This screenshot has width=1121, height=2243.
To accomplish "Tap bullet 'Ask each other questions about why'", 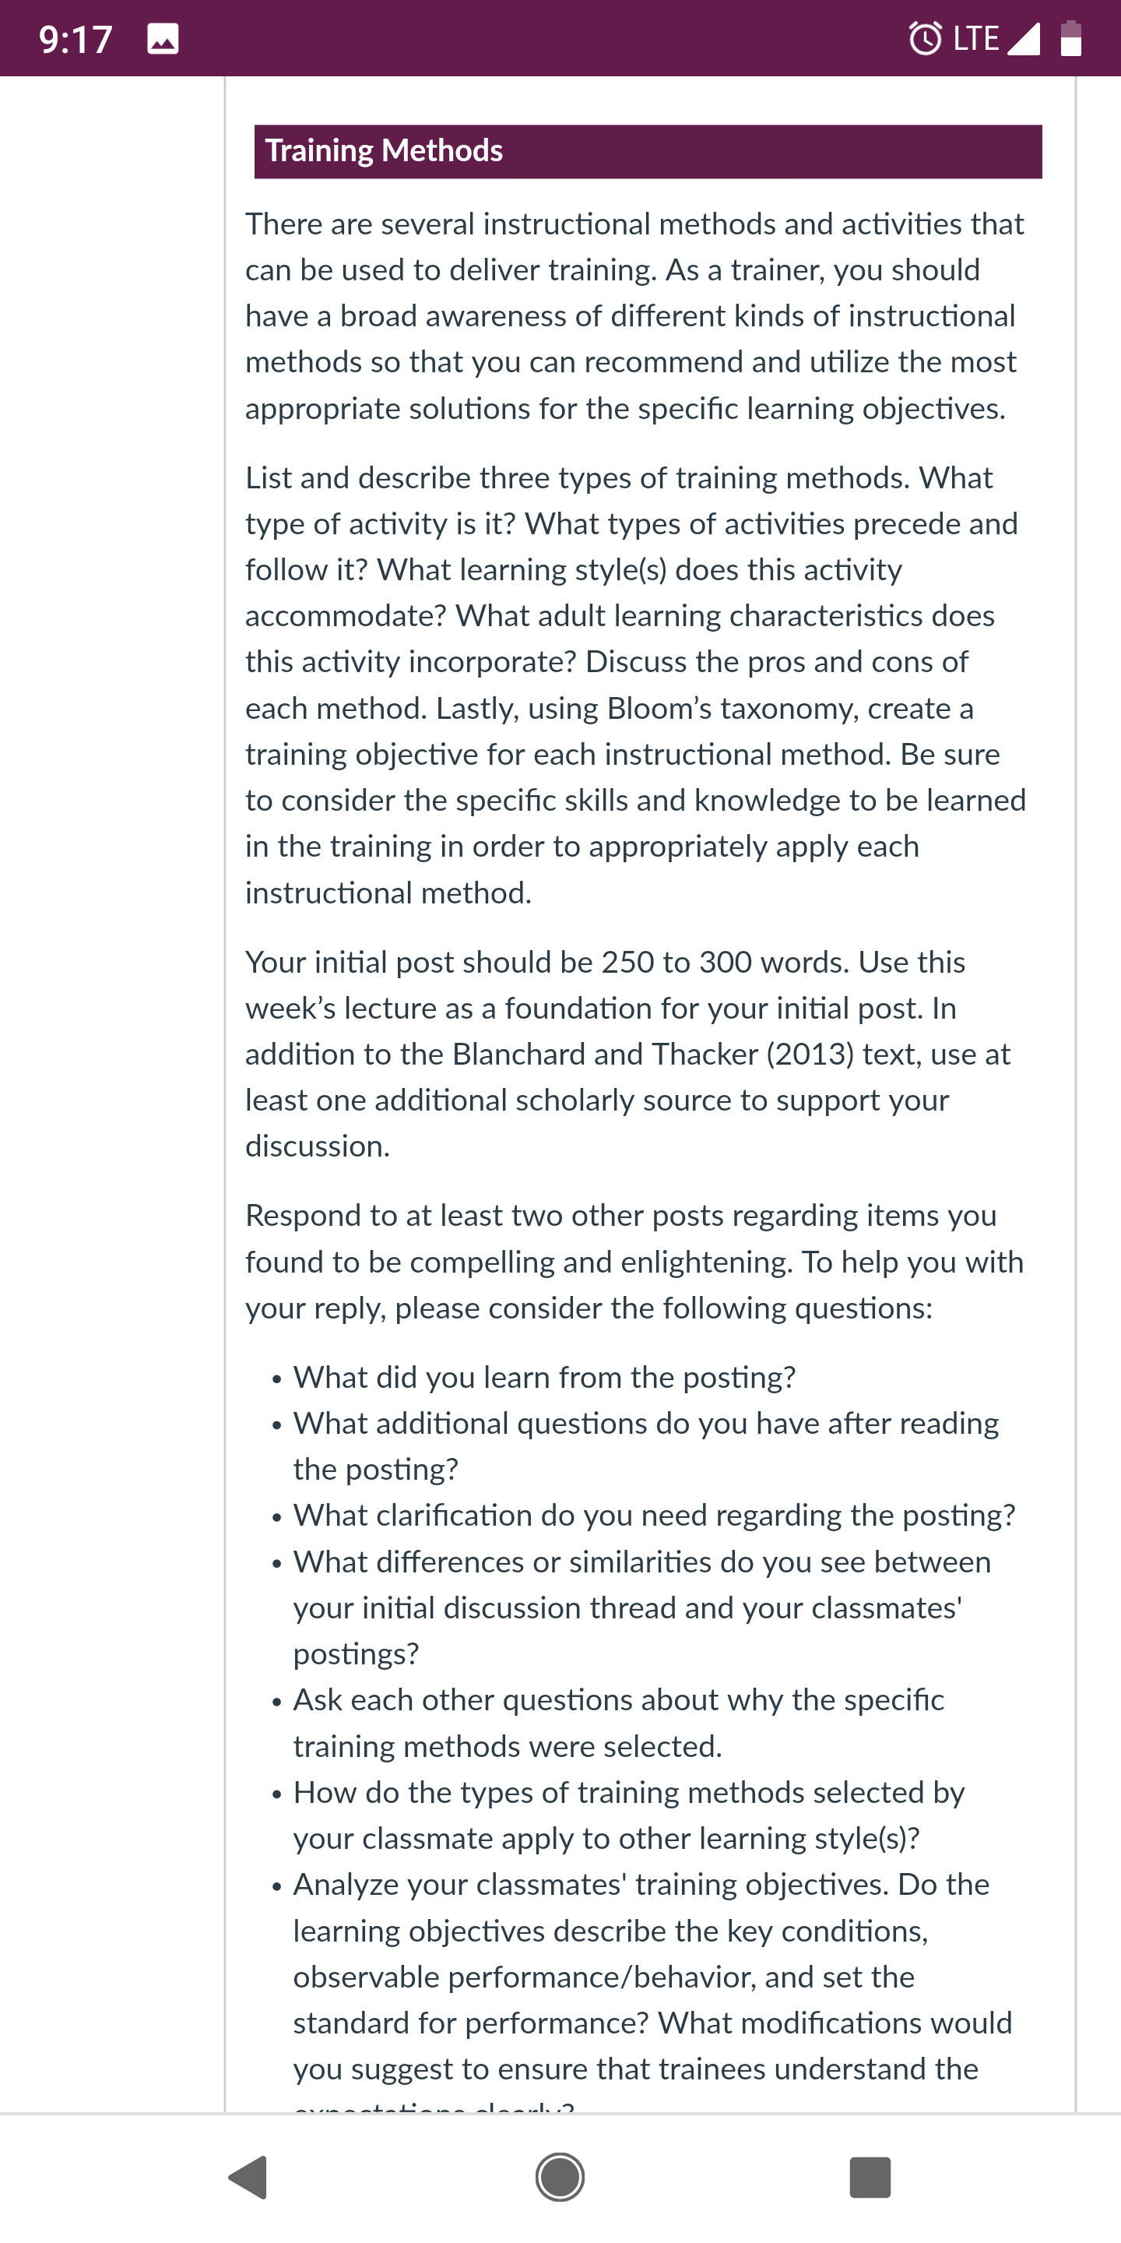I will pos(619,1722).
